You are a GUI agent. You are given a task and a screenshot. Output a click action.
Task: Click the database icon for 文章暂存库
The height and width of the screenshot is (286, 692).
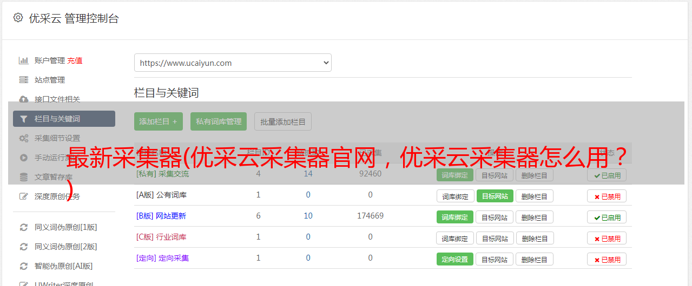point(23,177)
